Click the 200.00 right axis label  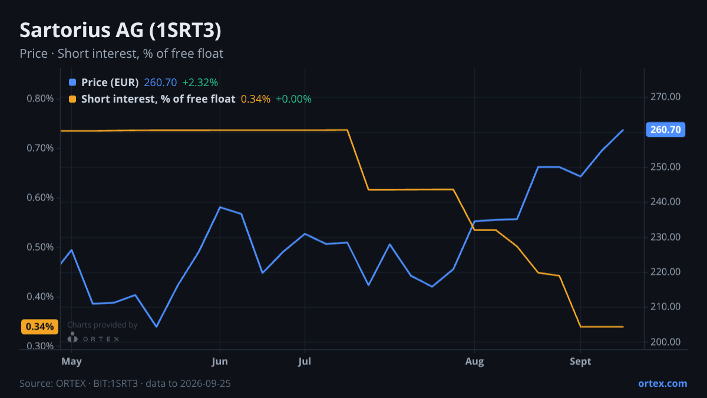[666, 342]
